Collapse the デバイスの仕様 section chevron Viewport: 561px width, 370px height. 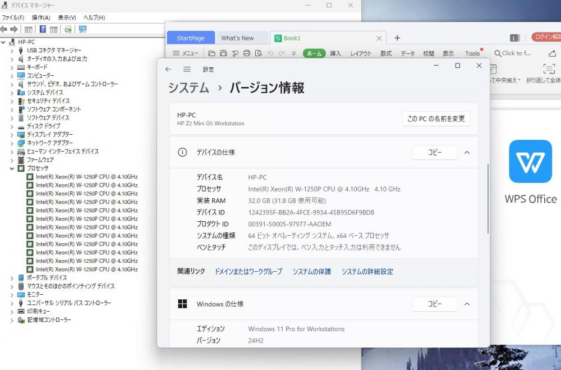[467, 153]
